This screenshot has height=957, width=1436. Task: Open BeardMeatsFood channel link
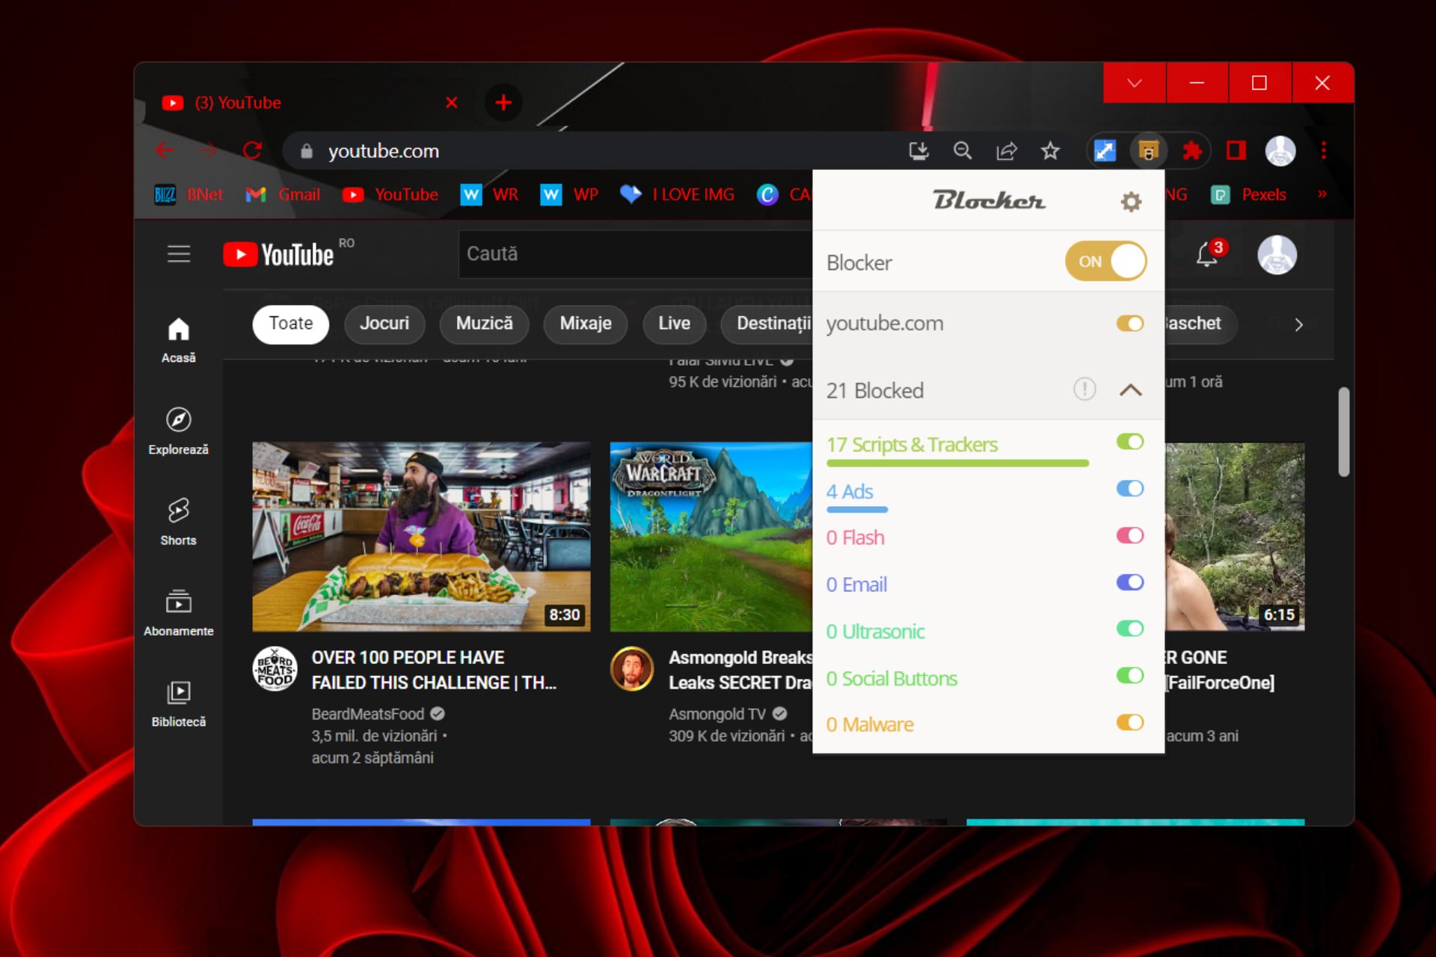(367, 714)
